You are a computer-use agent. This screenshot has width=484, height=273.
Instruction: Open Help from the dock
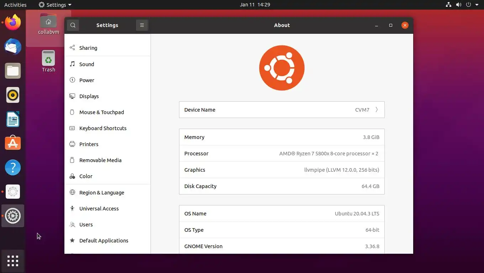(x=13, y=167)
